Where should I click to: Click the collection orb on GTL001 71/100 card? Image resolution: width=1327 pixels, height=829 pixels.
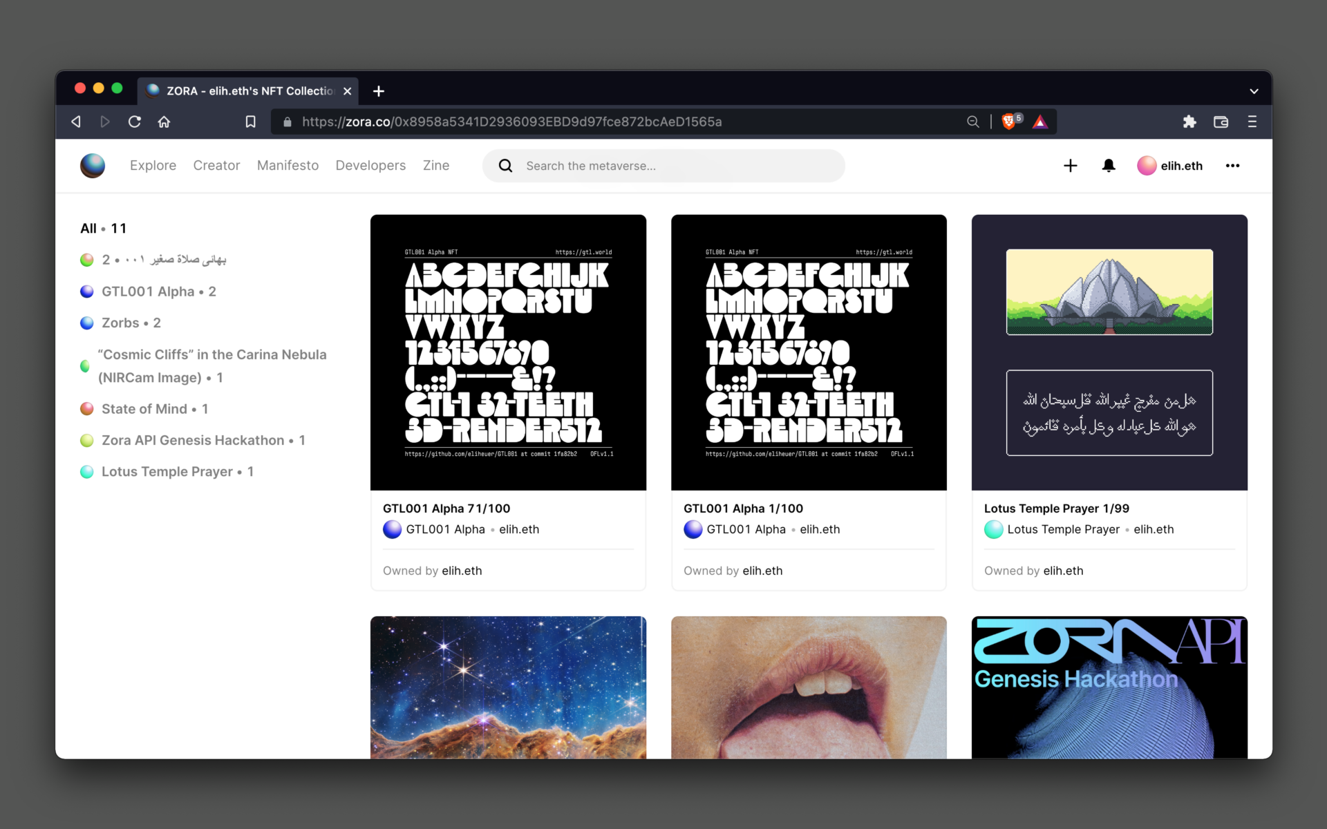(x=393, y=529)
